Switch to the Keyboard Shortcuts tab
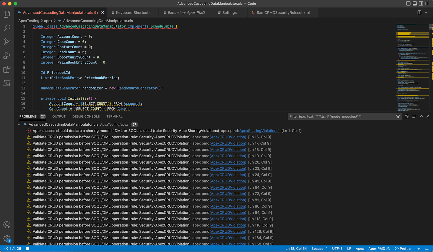 [133, 12]
